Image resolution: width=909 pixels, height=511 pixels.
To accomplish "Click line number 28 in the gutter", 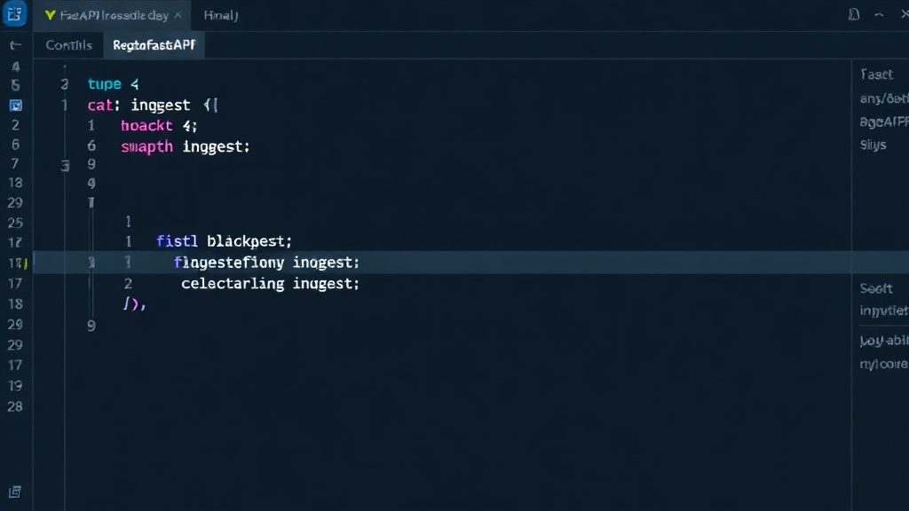I will click(15, 406).
